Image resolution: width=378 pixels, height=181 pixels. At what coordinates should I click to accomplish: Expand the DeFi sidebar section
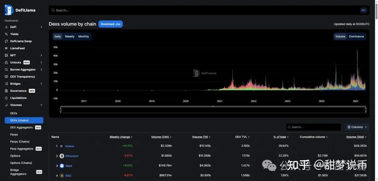(41, 27)
